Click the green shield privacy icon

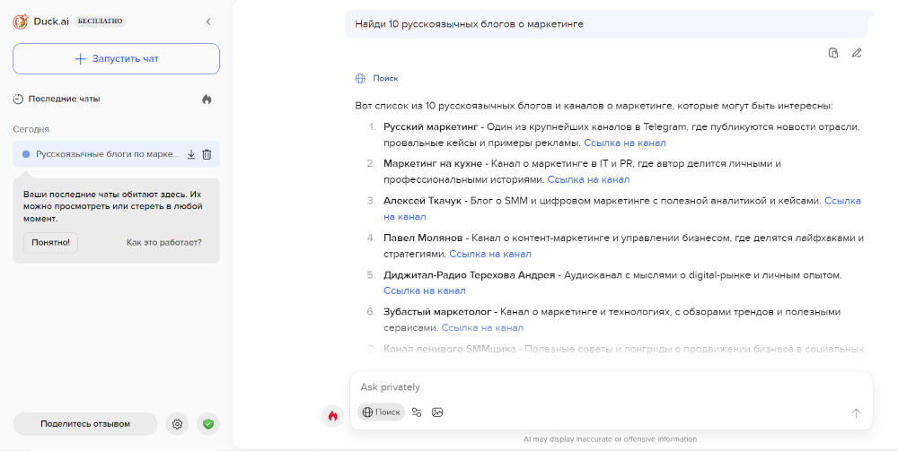pyautogui.click(x=208, y=424)
